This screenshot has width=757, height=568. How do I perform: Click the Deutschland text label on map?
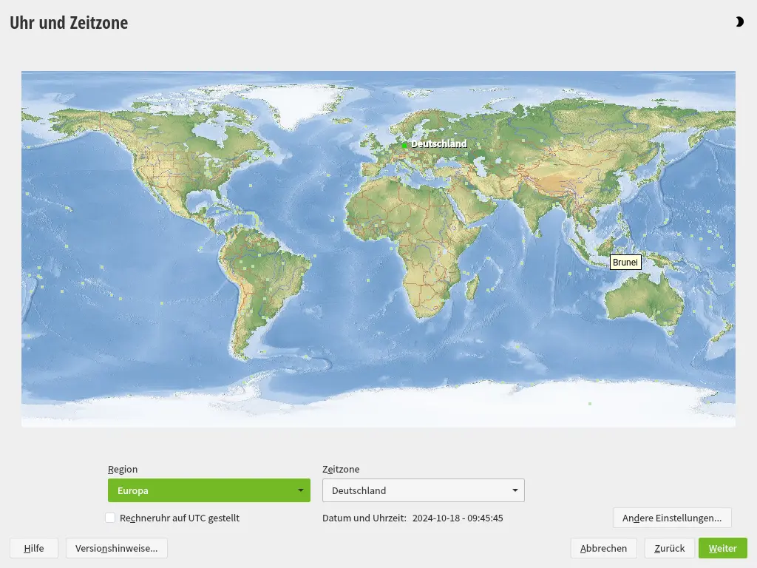[439, 144]
